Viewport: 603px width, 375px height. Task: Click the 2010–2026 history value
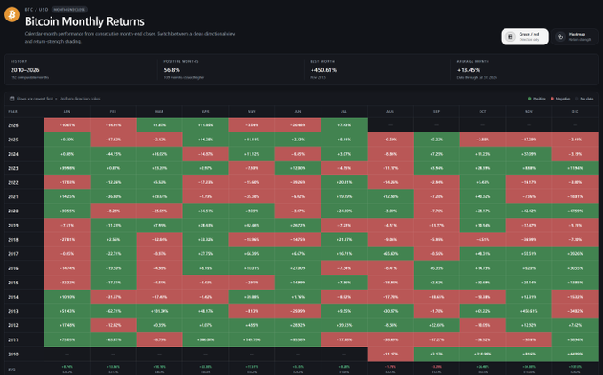[25, 70]
